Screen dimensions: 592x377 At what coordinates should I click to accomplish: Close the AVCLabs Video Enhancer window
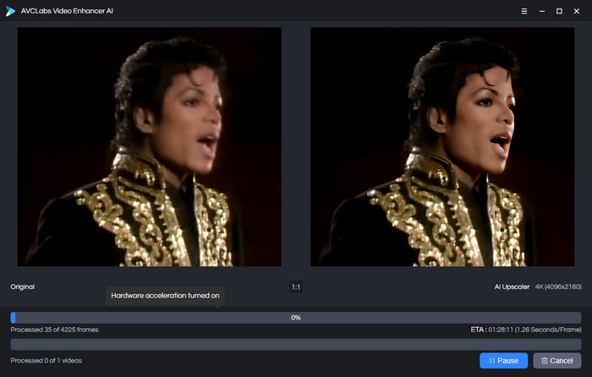(577, 11)
